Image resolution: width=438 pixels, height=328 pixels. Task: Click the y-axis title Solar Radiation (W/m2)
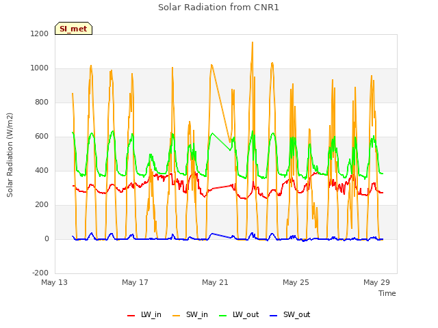click(10, 155)
